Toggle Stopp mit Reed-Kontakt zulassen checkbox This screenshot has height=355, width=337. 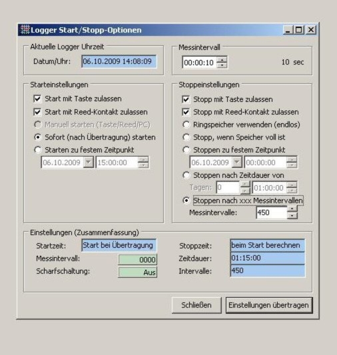(x=186, y=112)
